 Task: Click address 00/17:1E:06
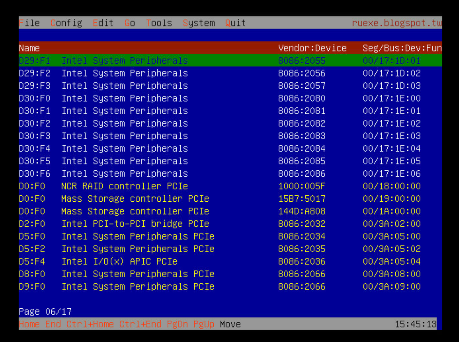[x=392, y=173]
